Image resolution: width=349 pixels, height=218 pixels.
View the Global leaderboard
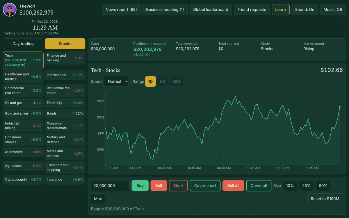pos(211,10)
